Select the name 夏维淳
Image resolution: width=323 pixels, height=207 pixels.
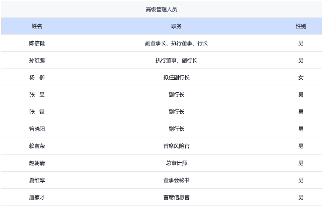[x=37, y=180]
